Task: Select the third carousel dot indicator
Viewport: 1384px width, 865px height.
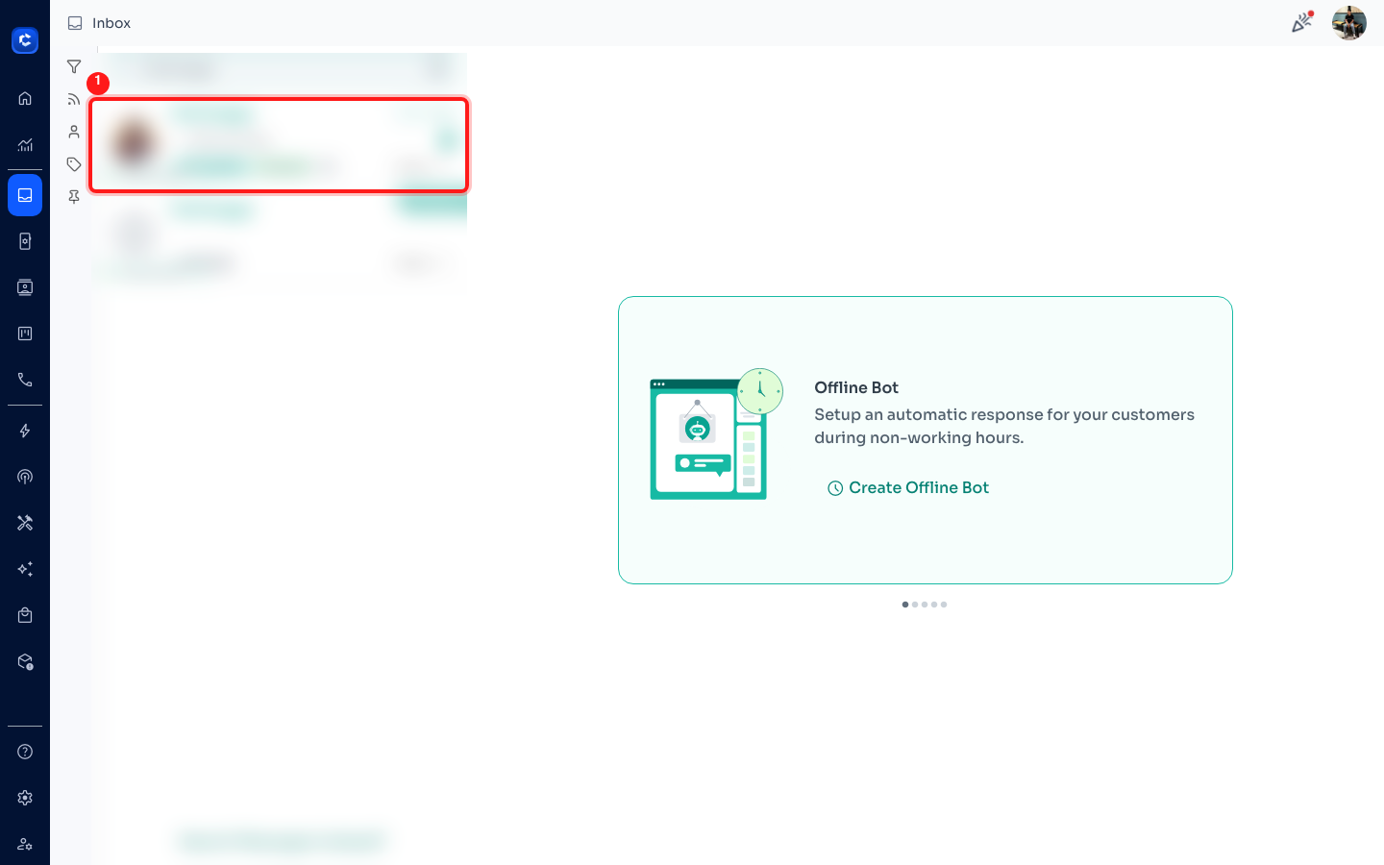Action: pyautogui.click(x=925, y=605)
